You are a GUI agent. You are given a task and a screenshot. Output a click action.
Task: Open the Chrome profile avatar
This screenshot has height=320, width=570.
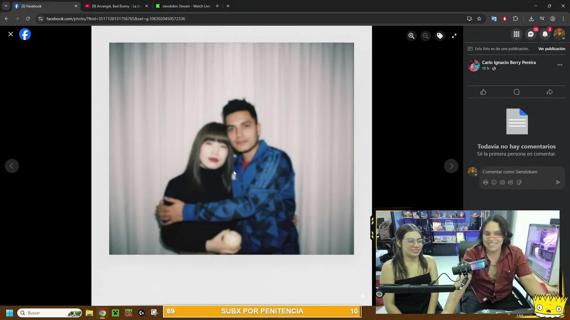tap(553, 19)
